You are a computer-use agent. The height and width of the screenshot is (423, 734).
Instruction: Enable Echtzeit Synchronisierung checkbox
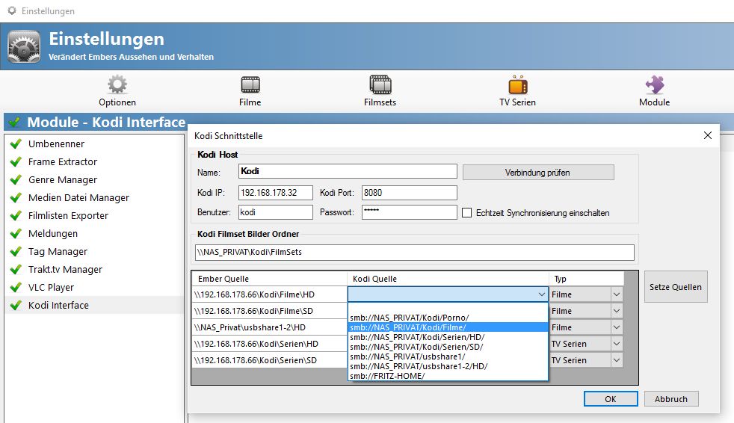click(466, 212)
